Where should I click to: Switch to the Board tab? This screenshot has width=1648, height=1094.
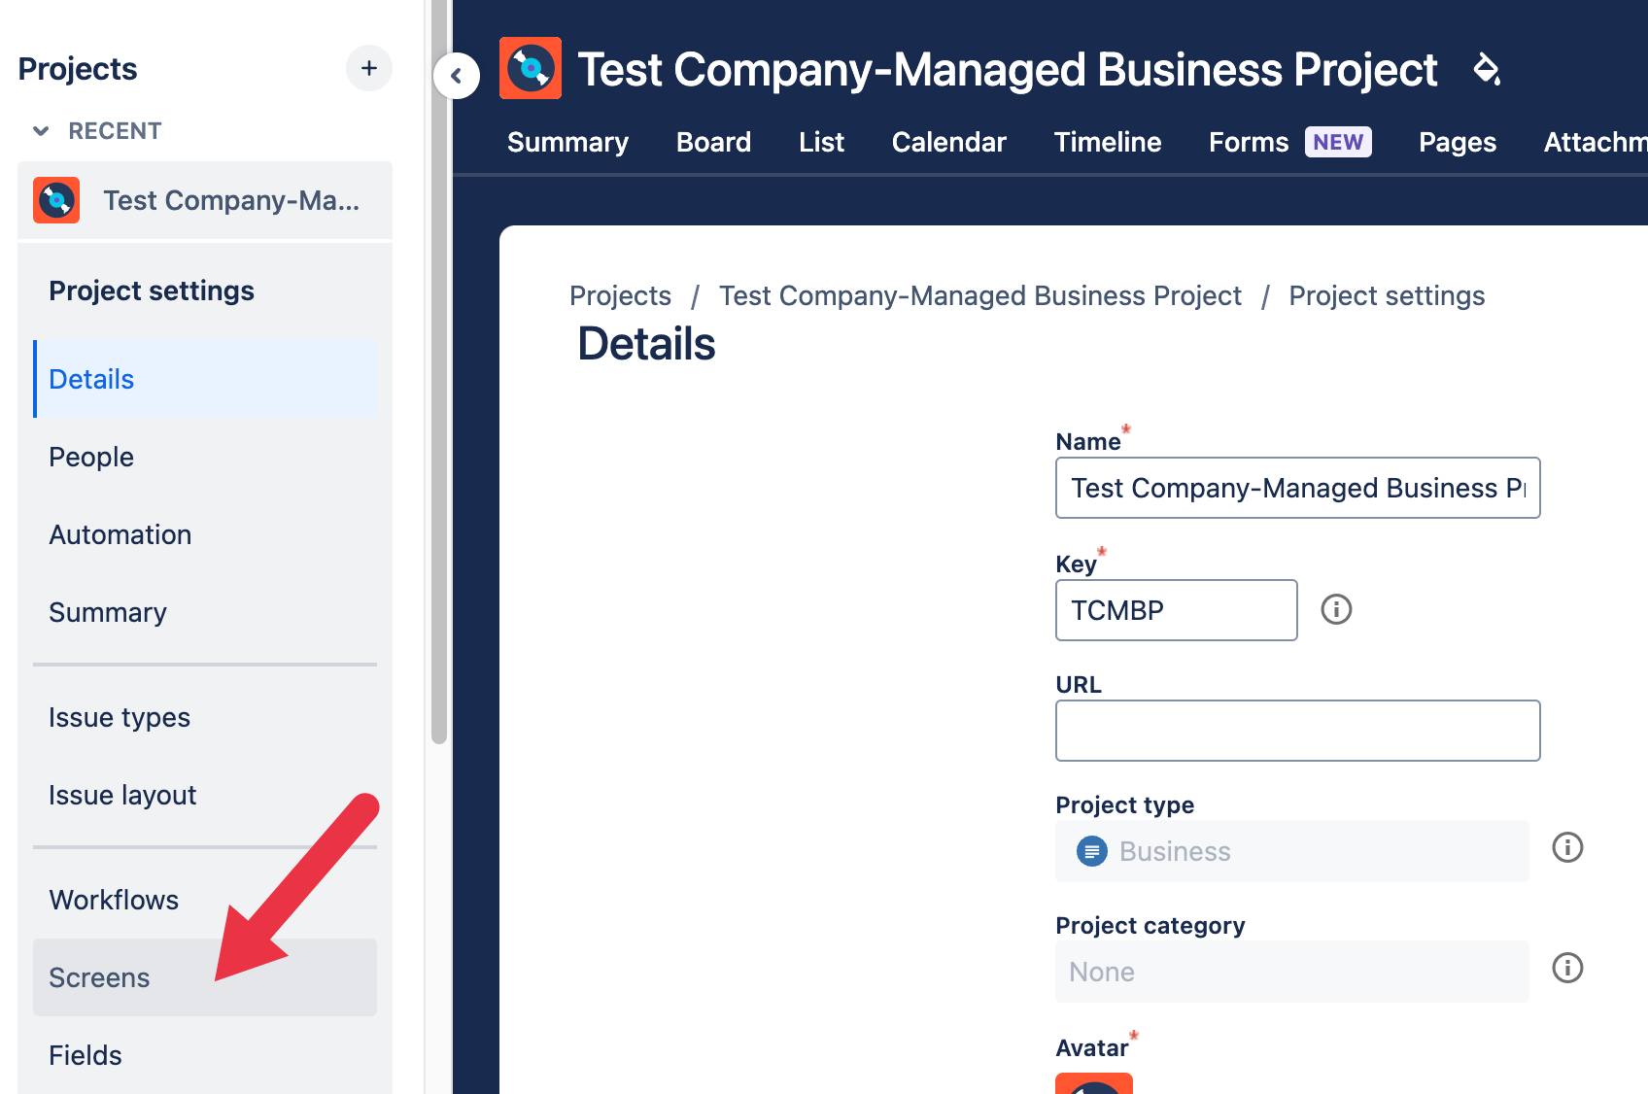coord(713,142)
